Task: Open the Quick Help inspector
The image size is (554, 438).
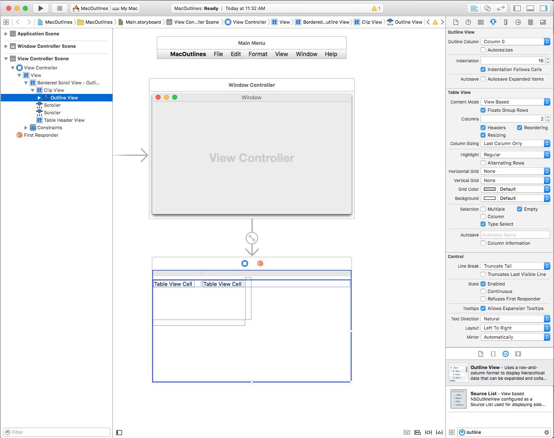Action: (468, 22)
